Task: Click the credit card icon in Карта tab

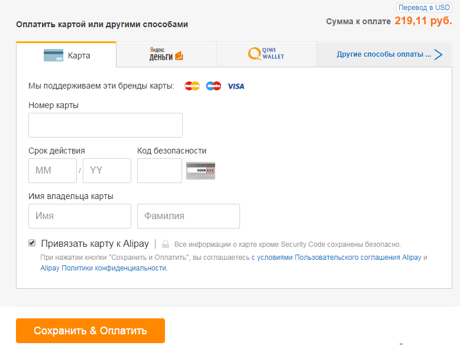Action: point(53,55)
